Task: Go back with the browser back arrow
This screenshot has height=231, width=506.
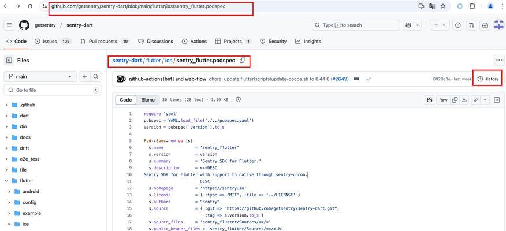Action: [6, 6]
